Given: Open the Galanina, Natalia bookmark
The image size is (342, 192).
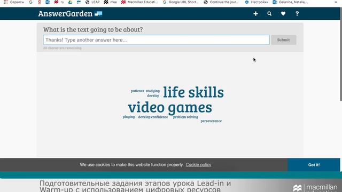Looking at the screenshot, I should coord(290,2).
